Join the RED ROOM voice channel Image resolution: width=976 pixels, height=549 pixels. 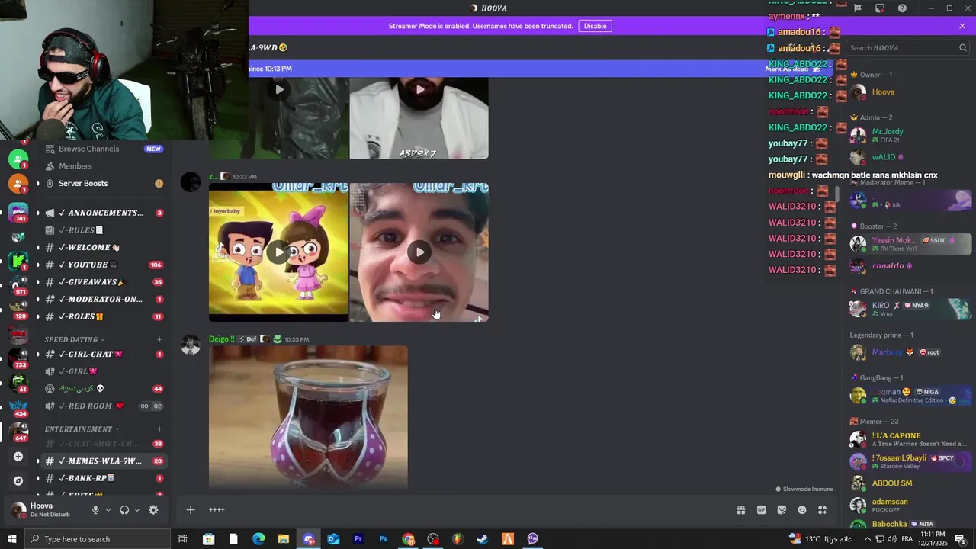tap(104, 406)
